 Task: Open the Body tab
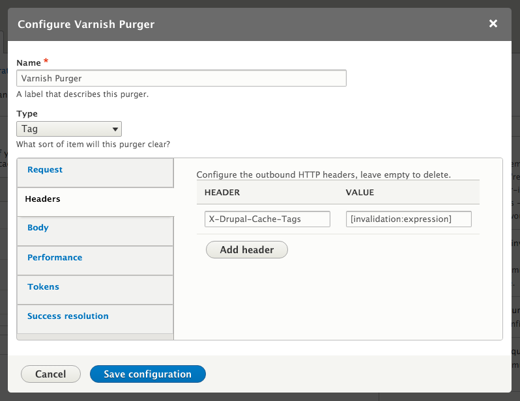point(96,231)
